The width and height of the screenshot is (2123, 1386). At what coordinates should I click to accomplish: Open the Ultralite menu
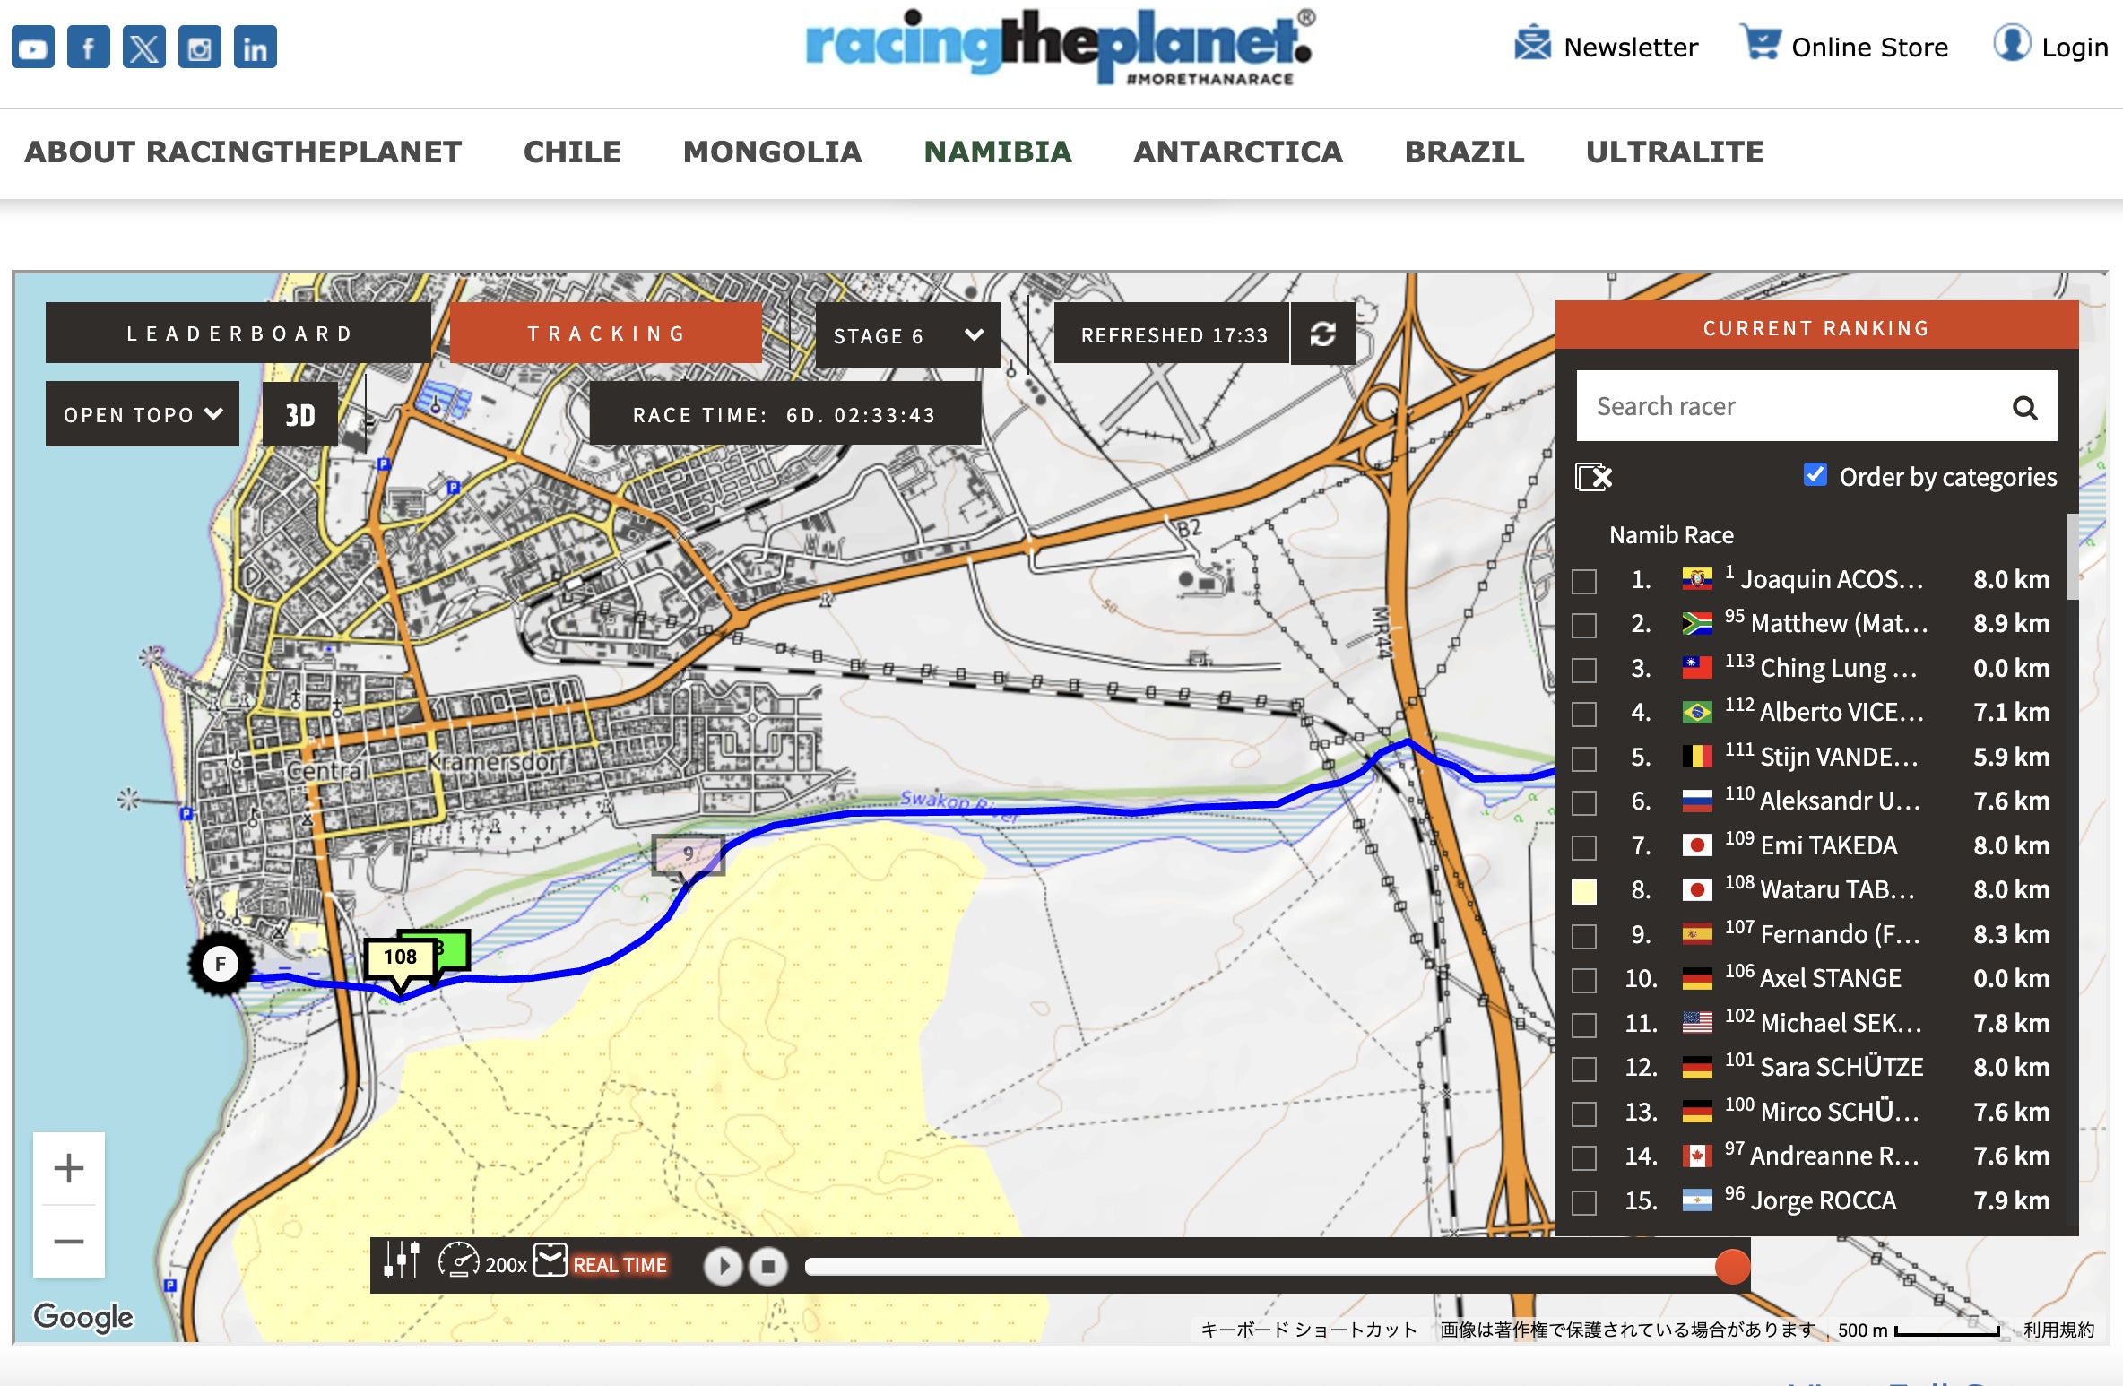1674,152
